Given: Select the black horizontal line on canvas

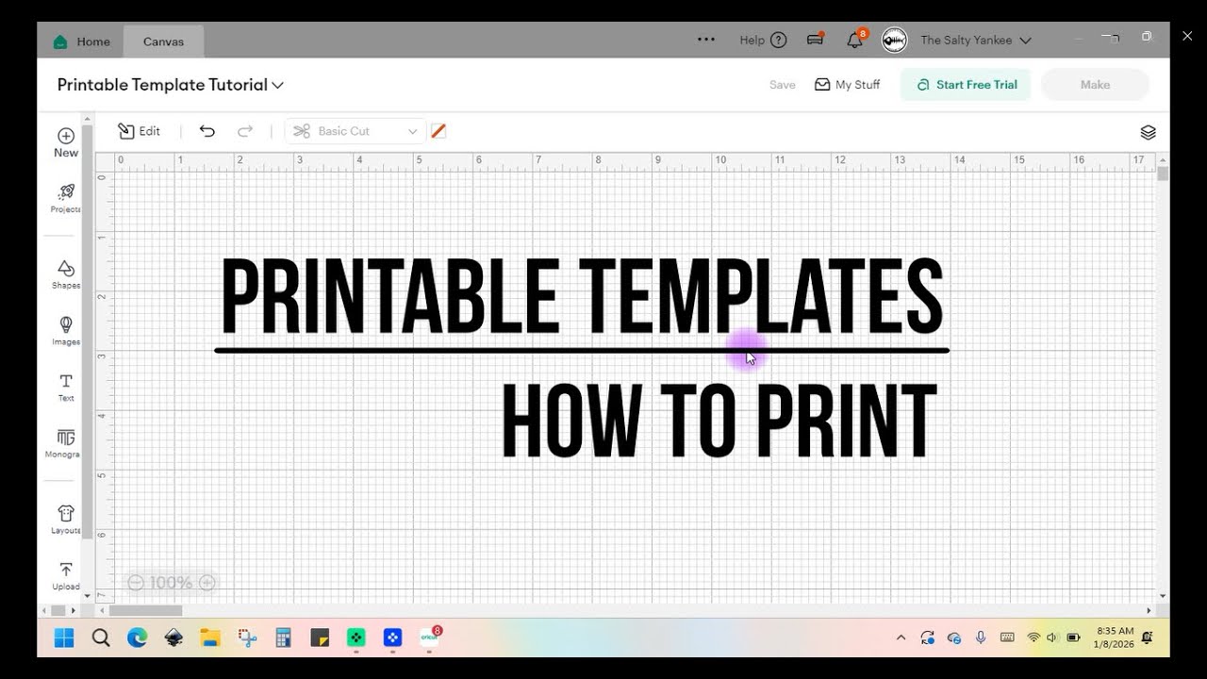Looking at the screenshot, I should pyautogui.click(x=582, y=351).
